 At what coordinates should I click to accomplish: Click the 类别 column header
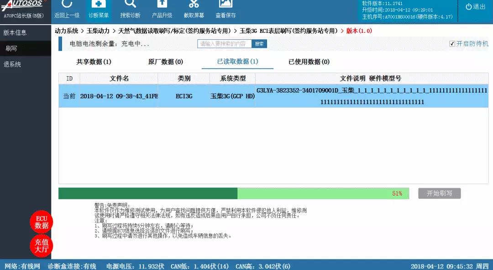coord(184,79)
